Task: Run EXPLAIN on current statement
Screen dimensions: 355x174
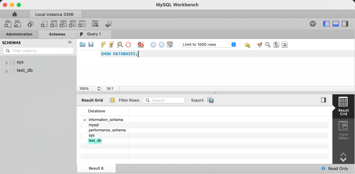Action: [120, 45]
